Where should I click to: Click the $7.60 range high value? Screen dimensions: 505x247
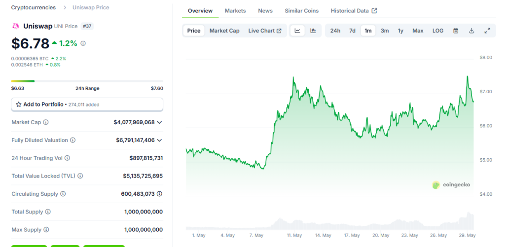coord(157,88)
